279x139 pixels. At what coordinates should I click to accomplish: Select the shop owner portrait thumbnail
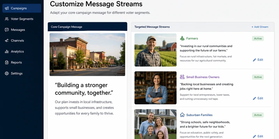pos(156,88)
